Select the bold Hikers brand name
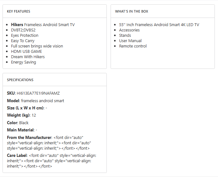218x177 pixels. point(17,25)
